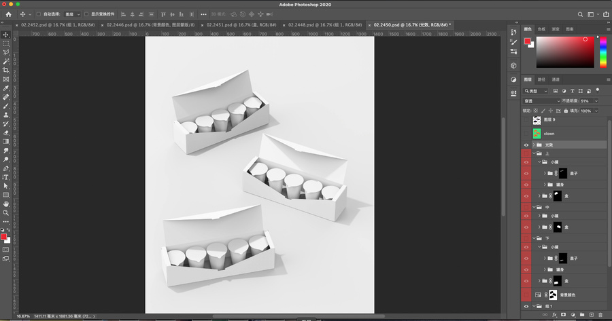Hide the 组 1 group eye icon

[526, 307]
